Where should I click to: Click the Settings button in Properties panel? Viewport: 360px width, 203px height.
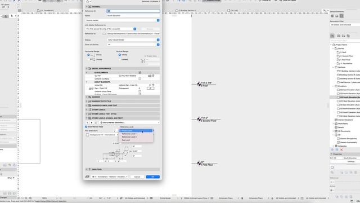coord(351,162)
